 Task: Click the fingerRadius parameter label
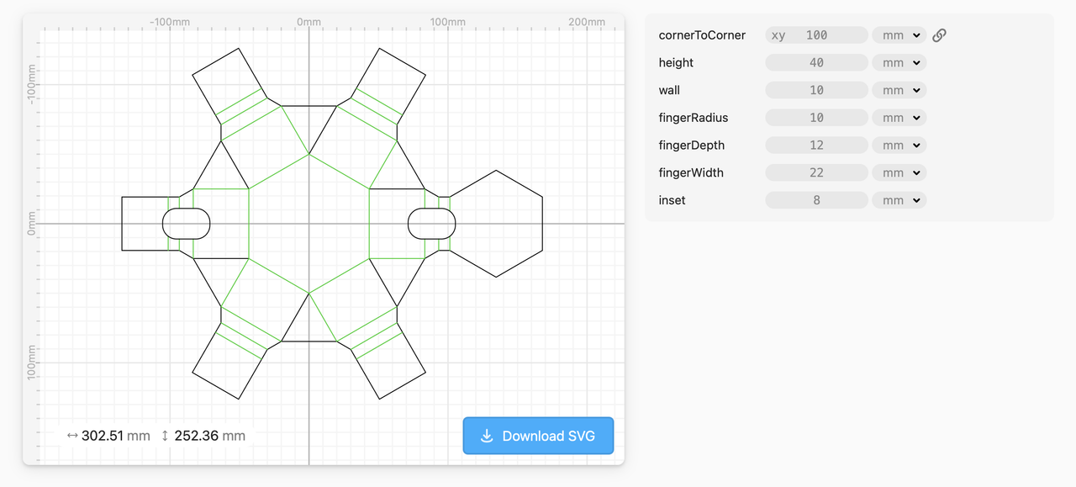694,118
